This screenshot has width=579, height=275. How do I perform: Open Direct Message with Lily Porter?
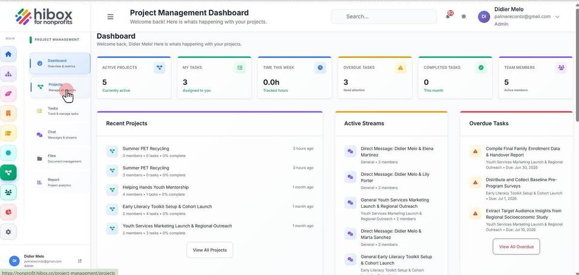point(391,180)
